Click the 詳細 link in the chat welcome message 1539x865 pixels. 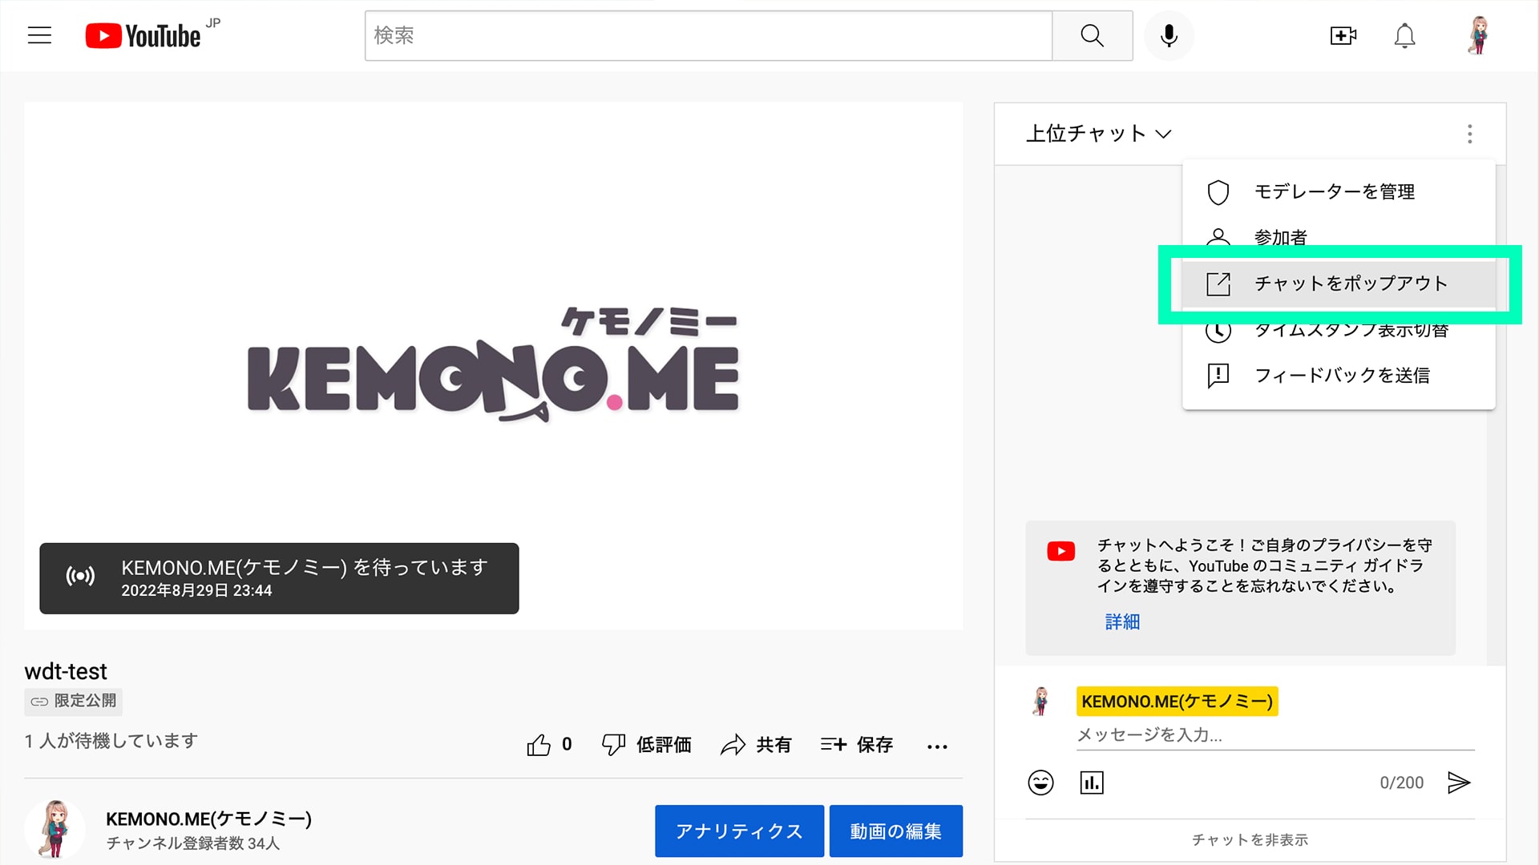1122,622
